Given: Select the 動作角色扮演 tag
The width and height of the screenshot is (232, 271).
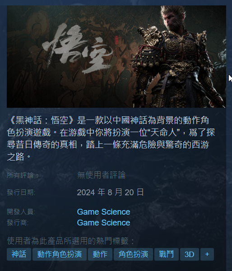Looking at the screenshot, I should tap(60, 254).
